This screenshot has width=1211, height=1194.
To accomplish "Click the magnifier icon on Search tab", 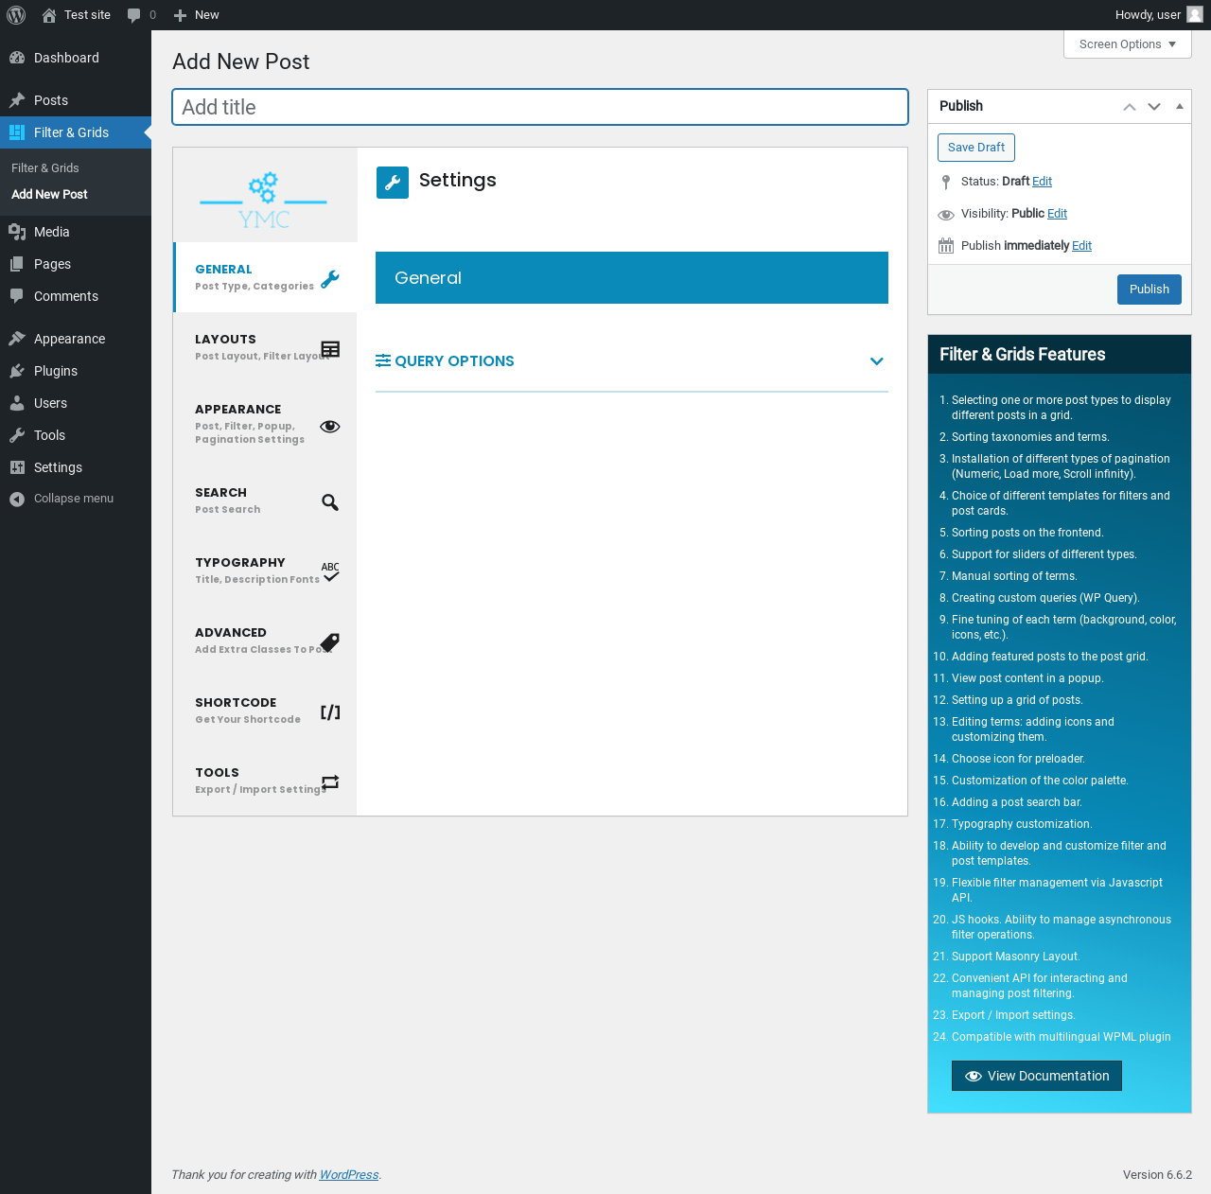I will [x=330, y=501].
